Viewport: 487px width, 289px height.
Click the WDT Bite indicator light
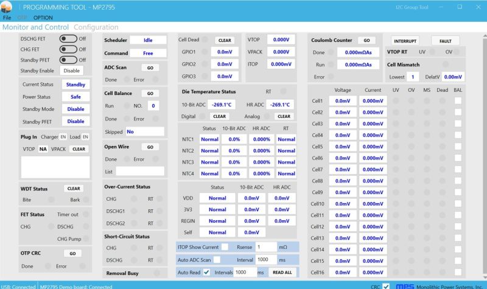(x=51, y=200)
